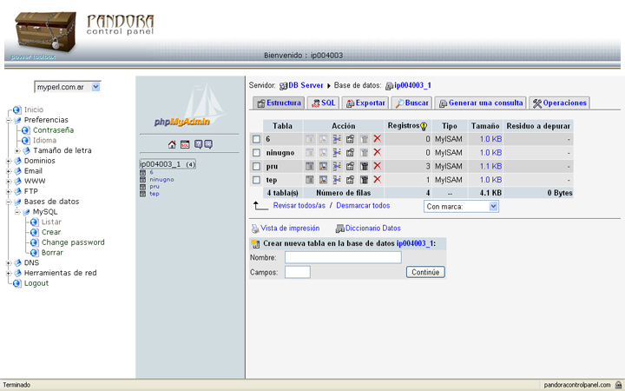Click the table icon beside ninugno in sidebar

pyautogui.click(x=142, y=180)
